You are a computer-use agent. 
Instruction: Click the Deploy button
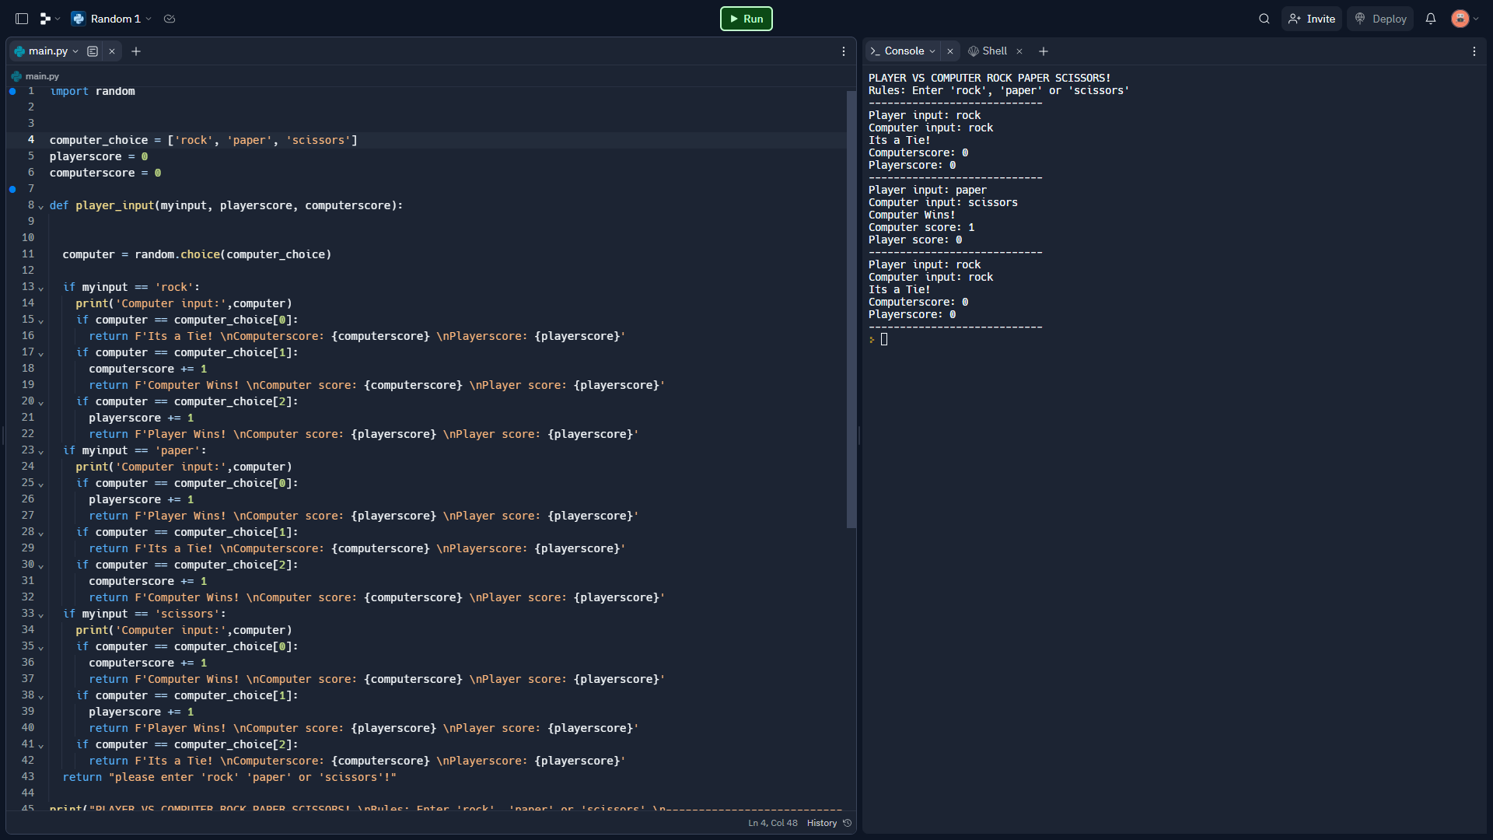coord(1380,19)
